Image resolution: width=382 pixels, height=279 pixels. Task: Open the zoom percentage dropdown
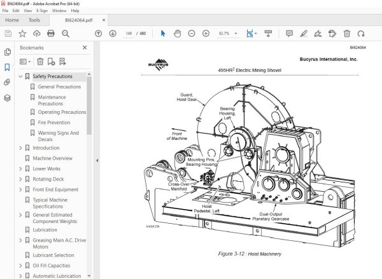(x=236, y=33)
